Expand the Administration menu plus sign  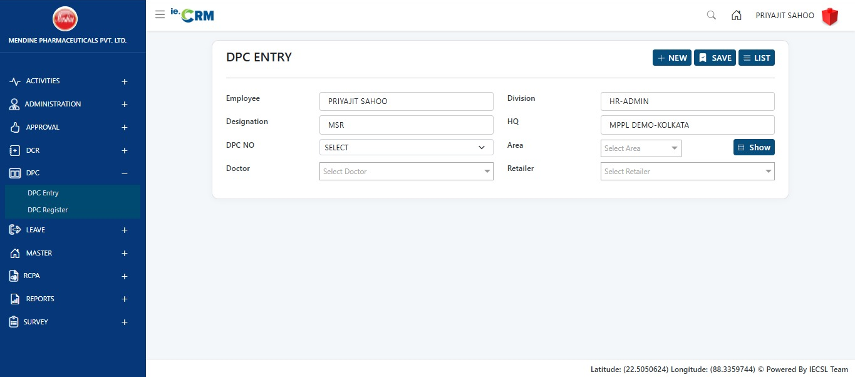[125, 105]
